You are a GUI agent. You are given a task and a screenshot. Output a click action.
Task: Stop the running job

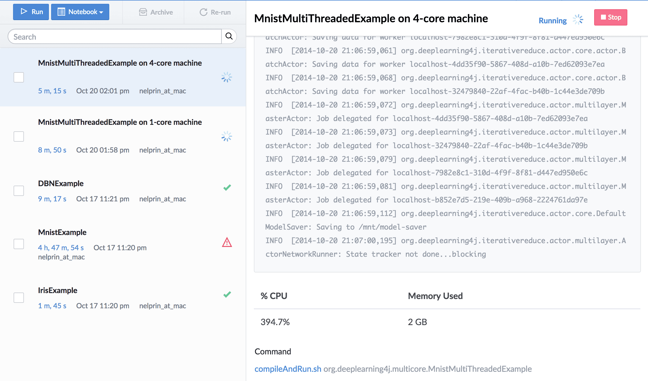[610, 17]
